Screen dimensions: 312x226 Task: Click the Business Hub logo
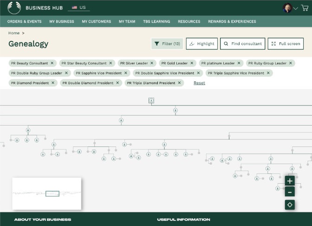(14, 8)
